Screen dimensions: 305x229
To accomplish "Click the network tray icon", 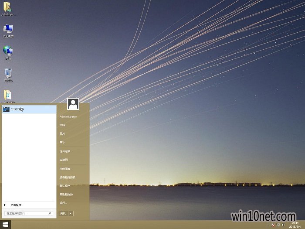I will click(x=278, y=225).
